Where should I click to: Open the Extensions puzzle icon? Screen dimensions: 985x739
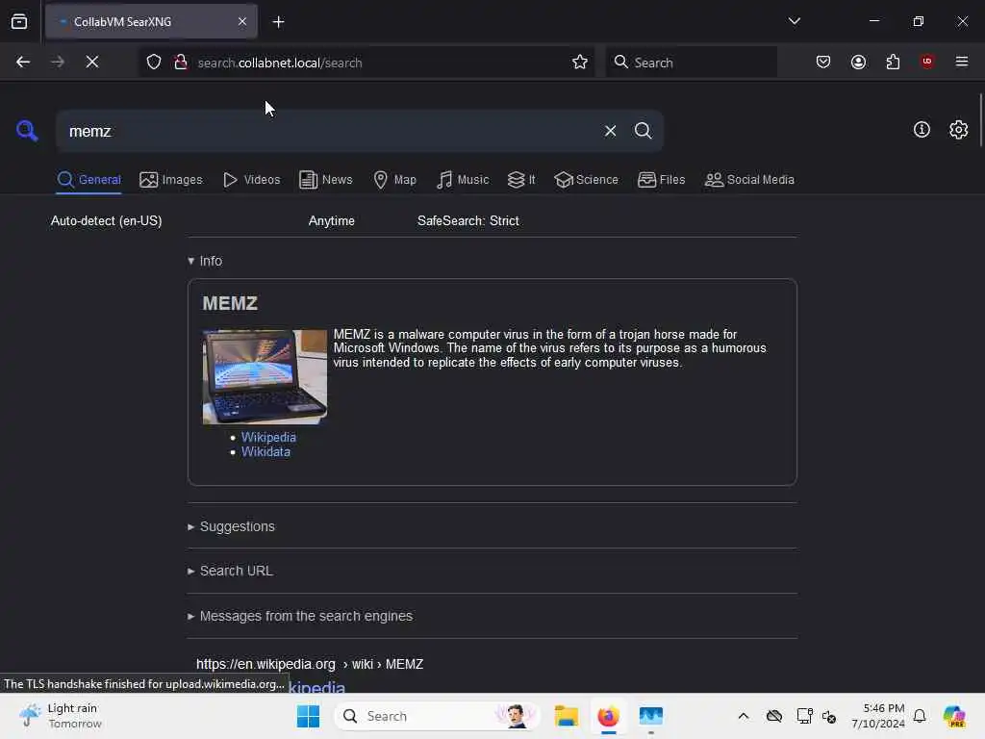click(x=893, y=63)
